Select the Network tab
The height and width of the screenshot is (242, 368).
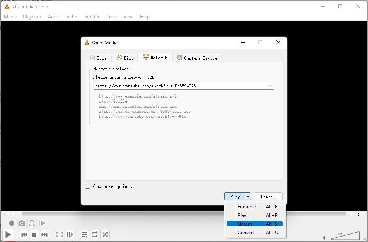155,58
